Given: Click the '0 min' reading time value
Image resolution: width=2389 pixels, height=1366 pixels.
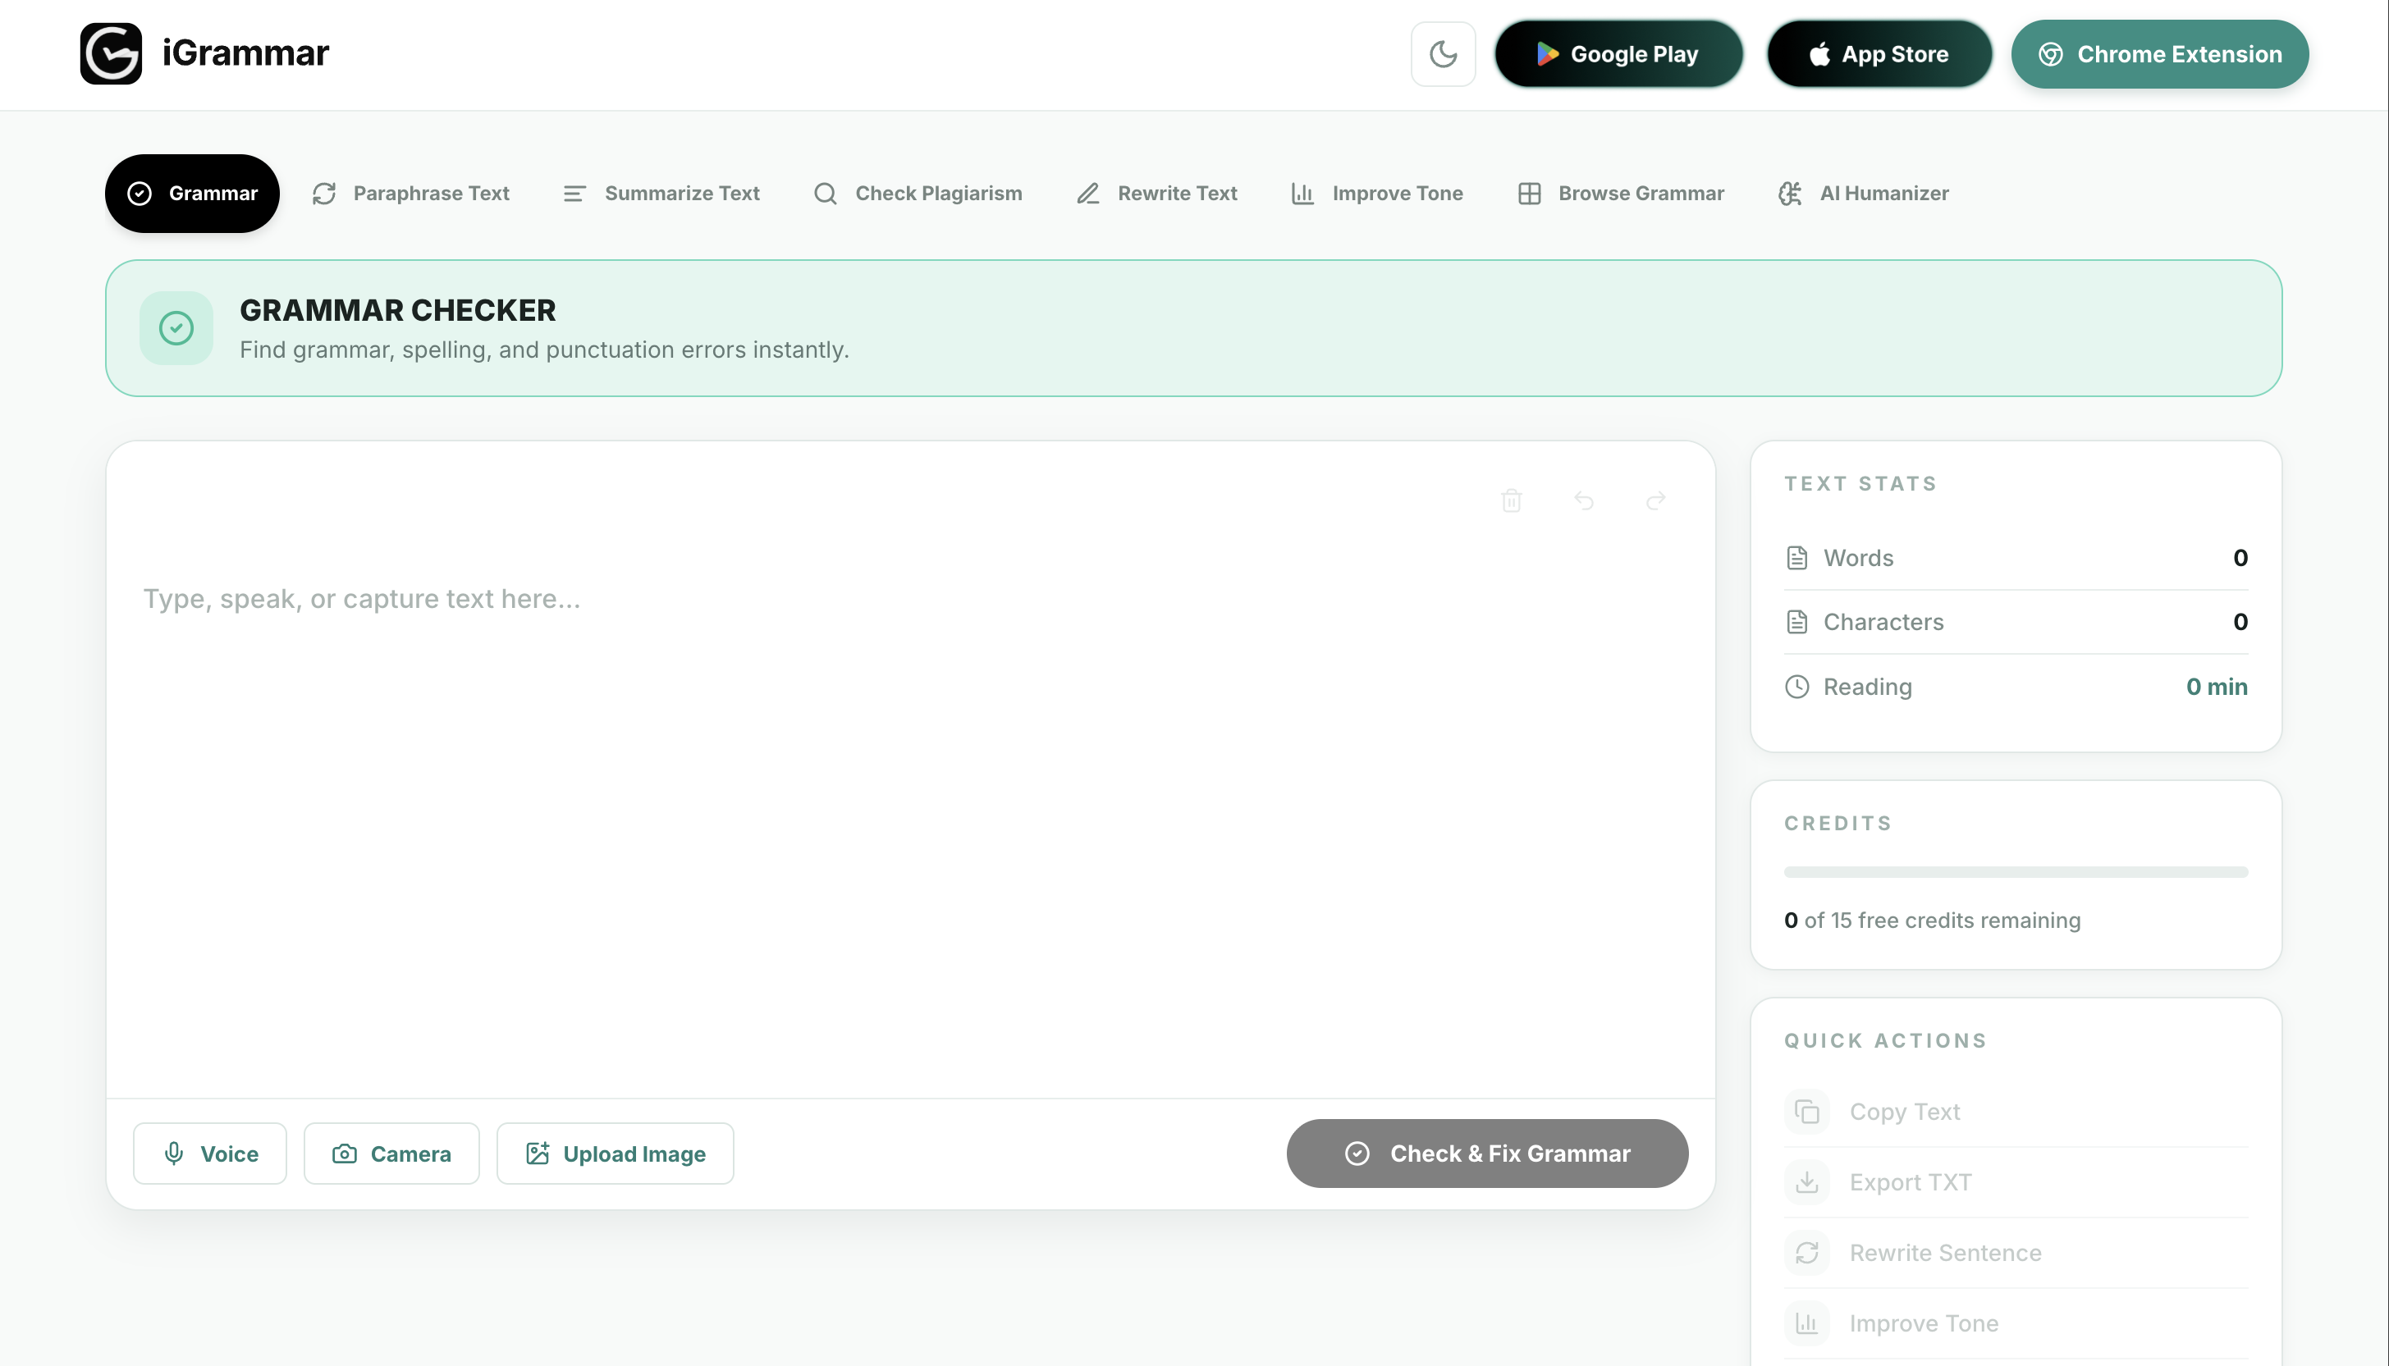Looking at the screenshot, I should pyautogui.click(x=2217, y=687).
